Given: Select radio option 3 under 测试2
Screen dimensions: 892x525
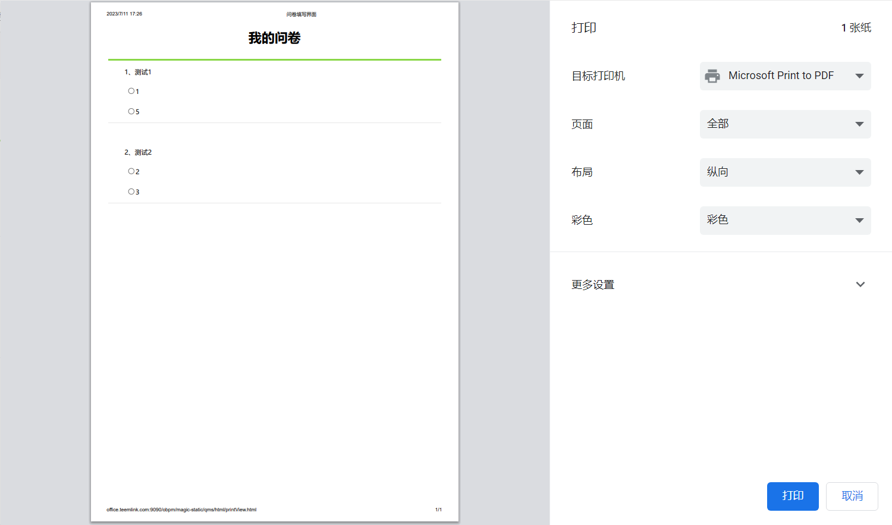Looking at the screenshot, I should 131,191.
